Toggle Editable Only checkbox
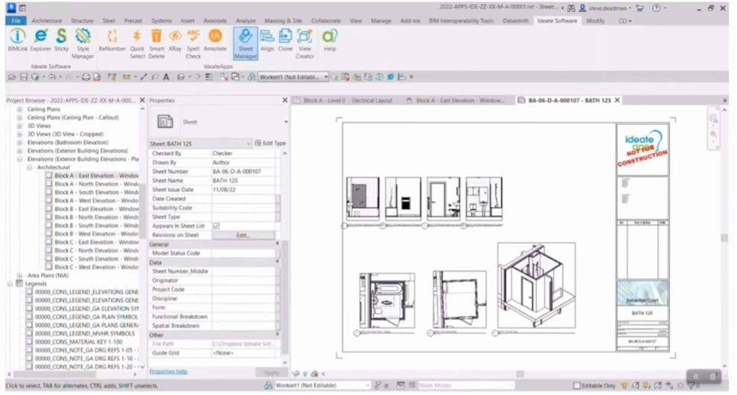Viewport: 737px width, 395px height. (x=577, y=385)
